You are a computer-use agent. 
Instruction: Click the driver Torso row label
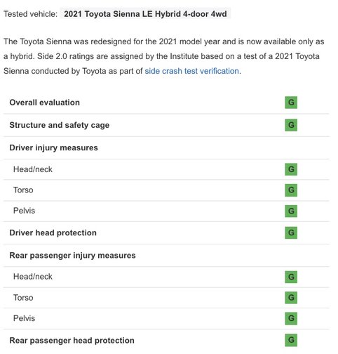click(x=23, y=190)
